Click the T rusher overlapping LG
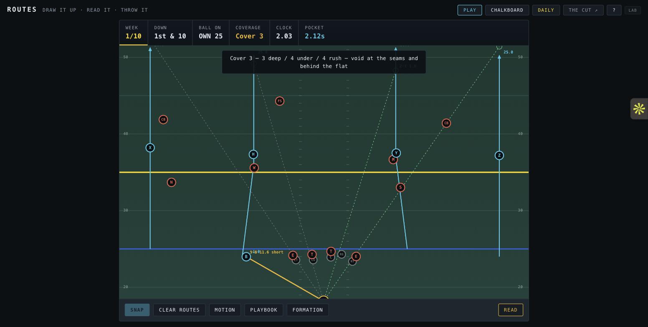 pyautogui.click(x=312, y=254)
